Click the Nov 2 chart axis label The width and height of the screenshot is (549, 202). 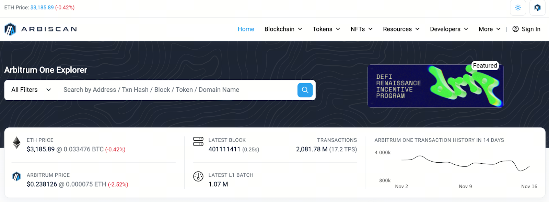[x=401, y=187]
